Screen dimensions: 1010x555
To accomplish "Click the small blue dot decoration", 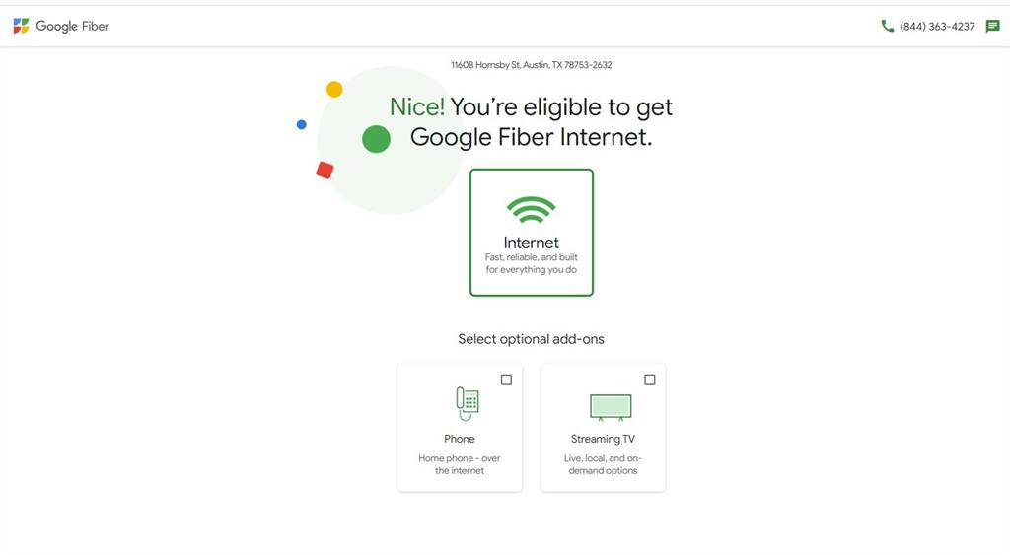I will click(x=302, y=124).
